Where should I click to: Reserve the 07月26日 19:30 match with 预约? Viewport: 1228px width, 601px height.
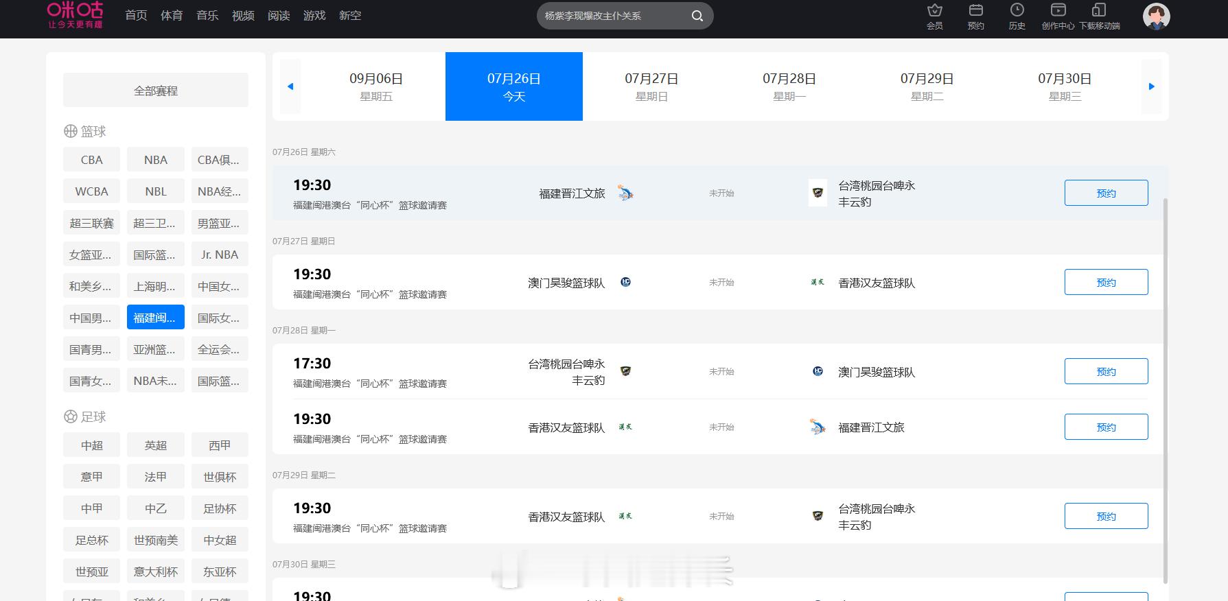(1106, 193)
